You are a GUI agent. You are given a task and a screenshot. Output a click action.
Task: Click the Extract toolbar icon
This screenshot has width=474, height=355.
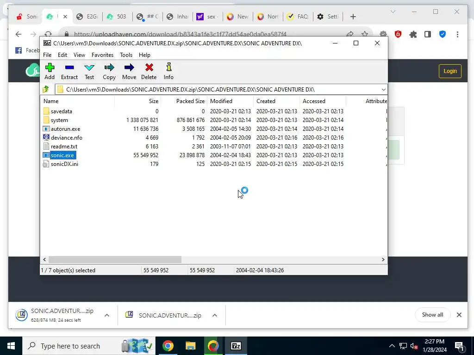tap(69, 71)
